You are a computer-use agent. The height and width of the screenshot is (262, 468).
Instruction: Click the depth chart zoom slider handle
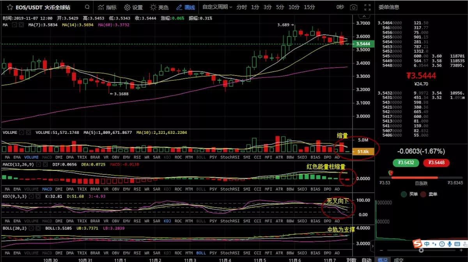click(421, 250)
